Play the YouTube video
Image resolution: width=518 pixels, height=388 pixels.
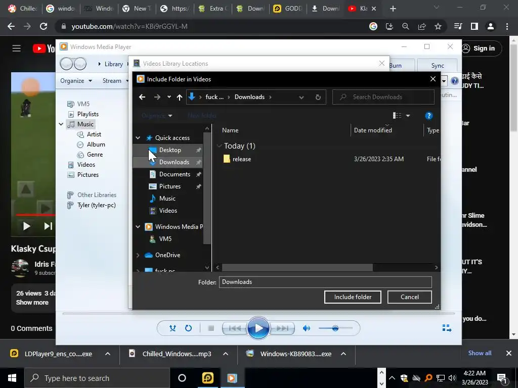[27, 226]
